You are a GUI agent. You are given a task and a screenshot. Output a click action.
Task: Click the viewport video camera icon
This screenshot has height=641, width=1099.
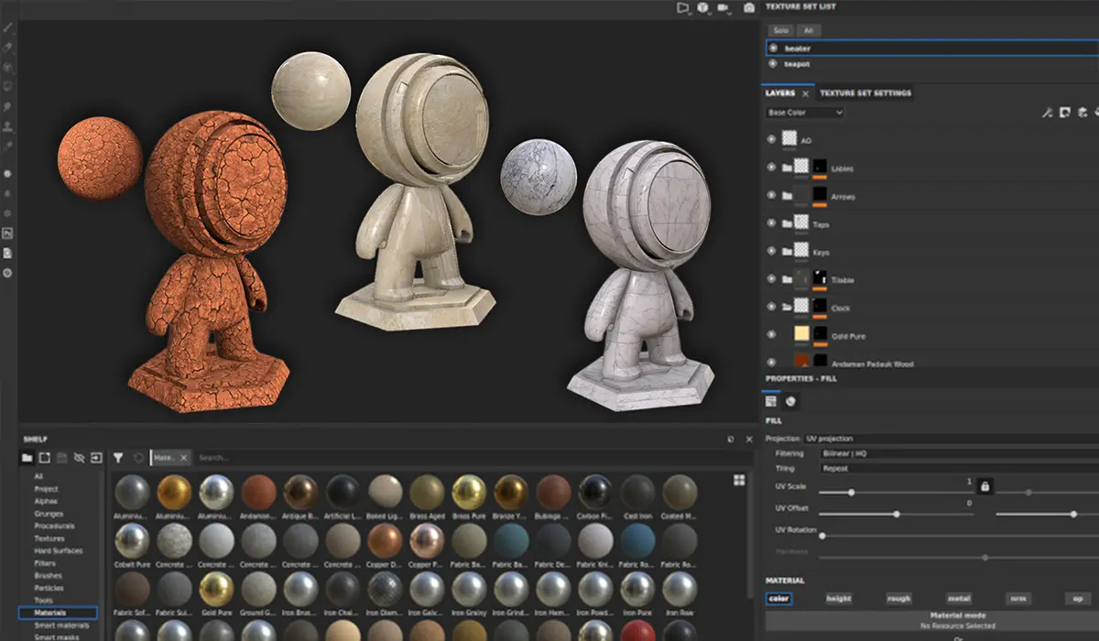[724, 7]
